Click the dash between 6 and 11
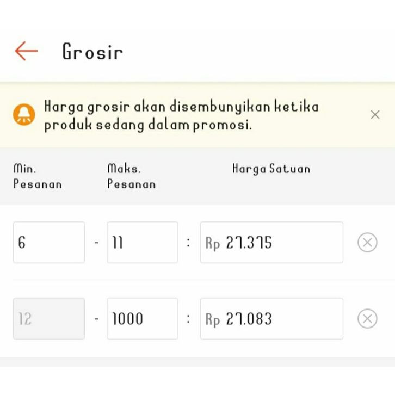Viewport: 395px width, 395px height. 96,243
